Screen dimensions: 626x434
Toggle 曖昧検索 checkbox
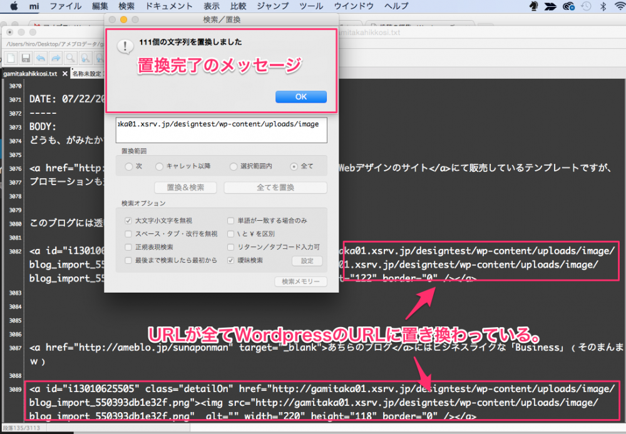tap(230, 261)
